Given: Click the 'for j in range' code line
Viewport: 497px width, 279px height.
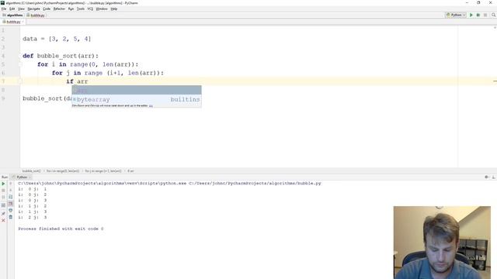Looking at the screenshot, I should (x=108, y=73).
